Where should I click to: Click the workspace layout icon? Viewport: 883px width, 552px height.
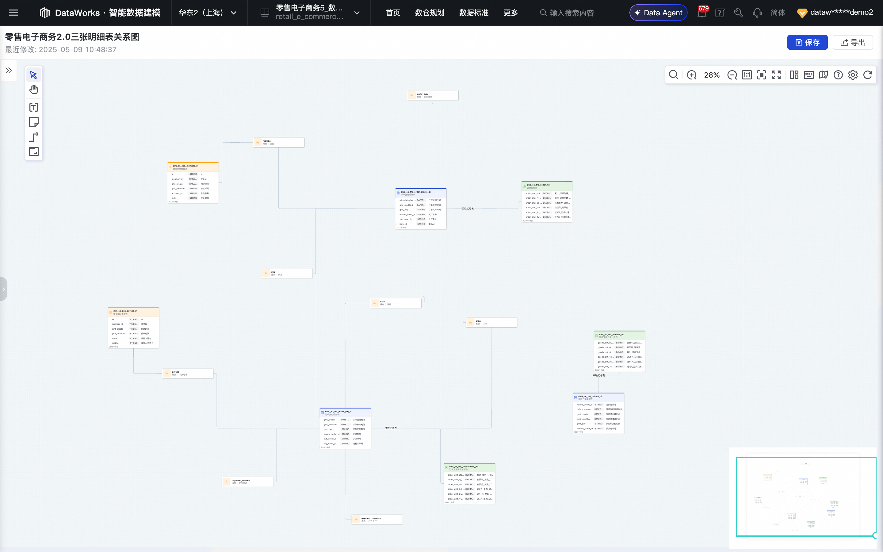coord(265,13)
